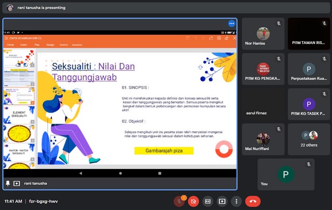Open the blue options menu on the presentation tile
The width and height of the screenshot is (332, 210).
click(x=231, y=24)
